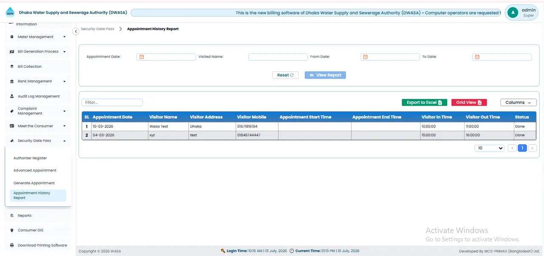Click the View Report button
This screenshot has height=256, width=544.
click(x=325, y=75)
